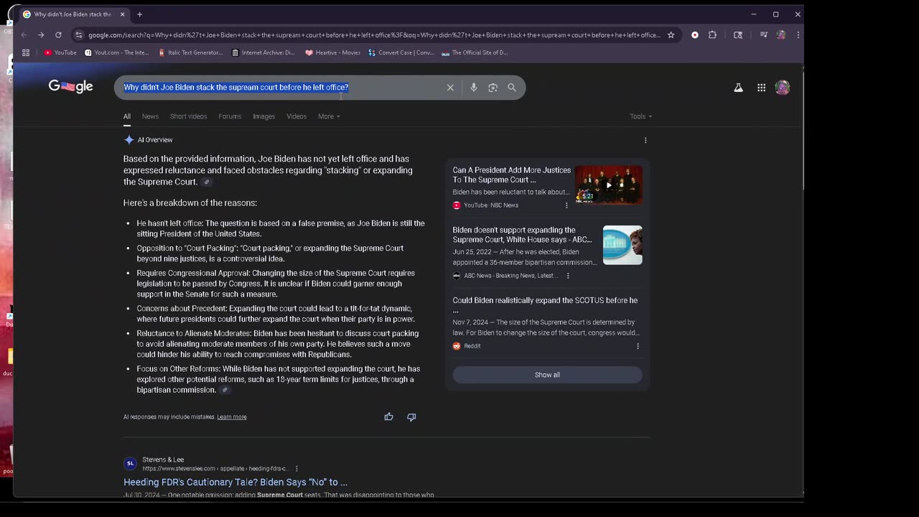Open the Extensions puzzle menu
The height and width of the screenshot is (517, 919).
712,35
